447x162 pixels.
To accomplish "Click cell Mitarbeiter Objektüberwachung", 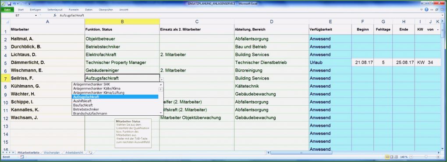I will 197,117.
